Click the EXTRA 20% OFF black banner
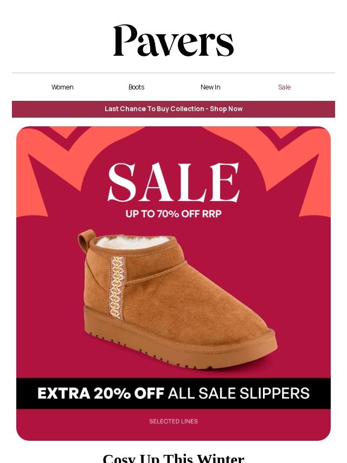The height and width of the screenshot is (463, 347). [x=173, y=393]
